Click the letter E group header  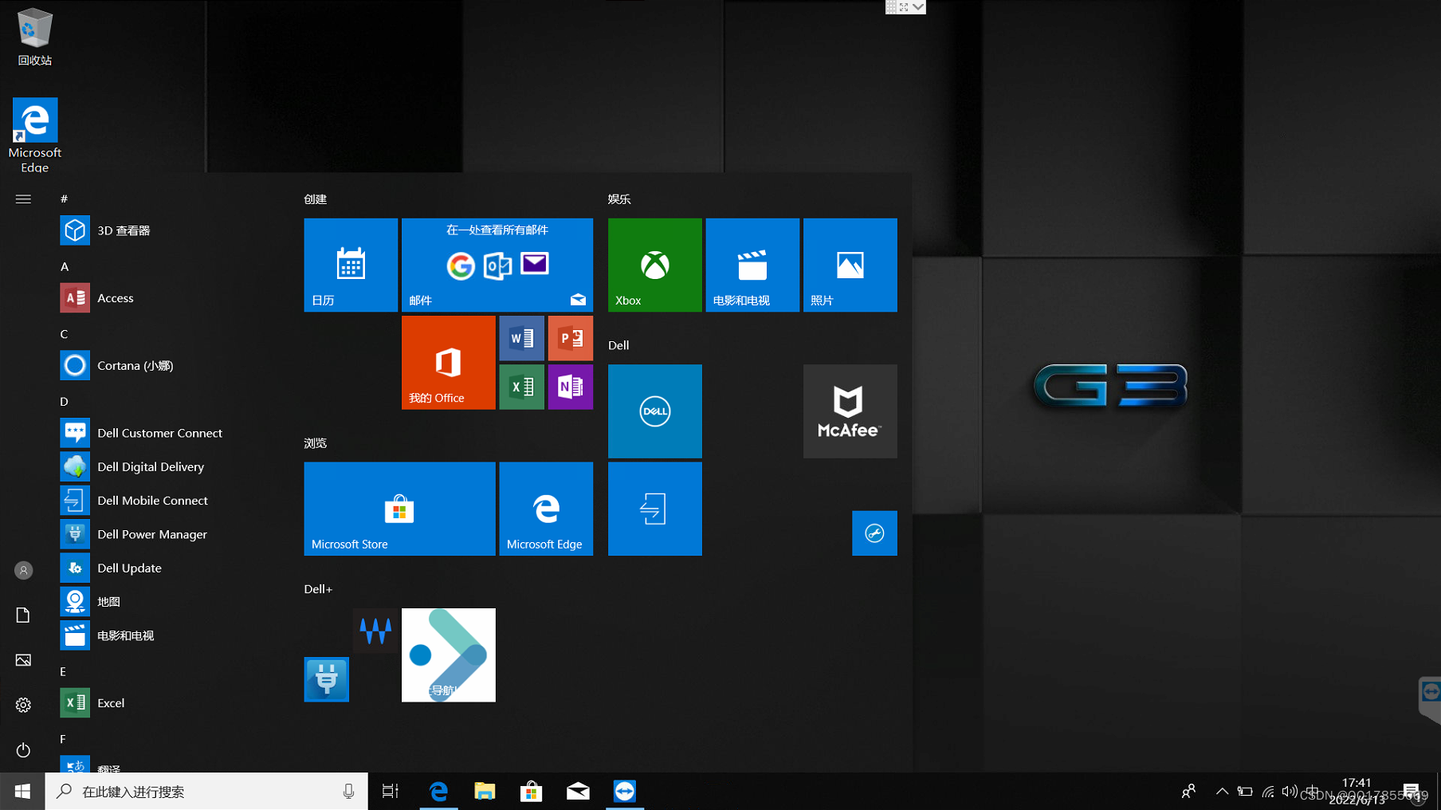(x=63, y=671)
